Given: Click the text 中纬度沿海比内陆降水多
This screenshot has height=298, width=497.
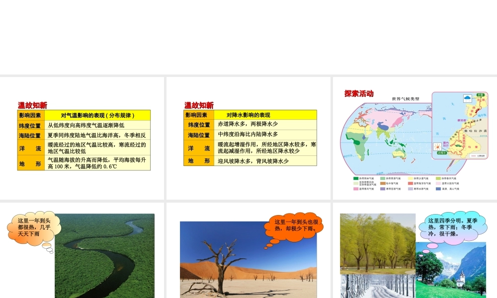Looking at the screenshot, I should [248, 134].
